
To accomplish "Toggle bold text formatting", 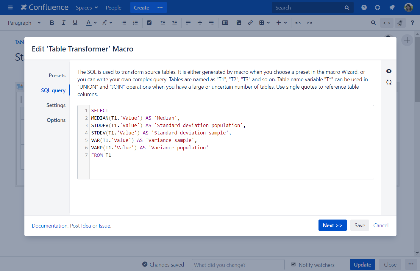I will pyautogui.click(x=52, y=23).
